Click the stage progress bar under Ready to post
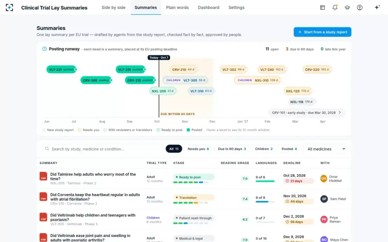Screen dimensions: 388x242 click(x=191, y=182)
